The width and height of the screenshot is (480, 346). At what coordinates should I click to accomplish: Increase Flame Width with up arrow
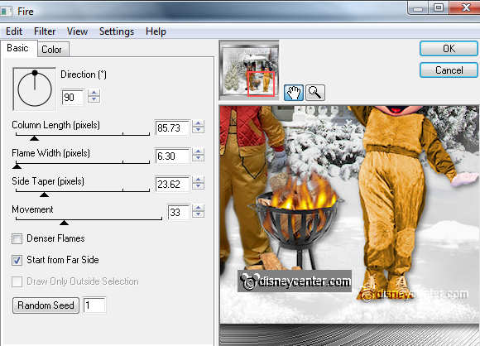(199, 151)
